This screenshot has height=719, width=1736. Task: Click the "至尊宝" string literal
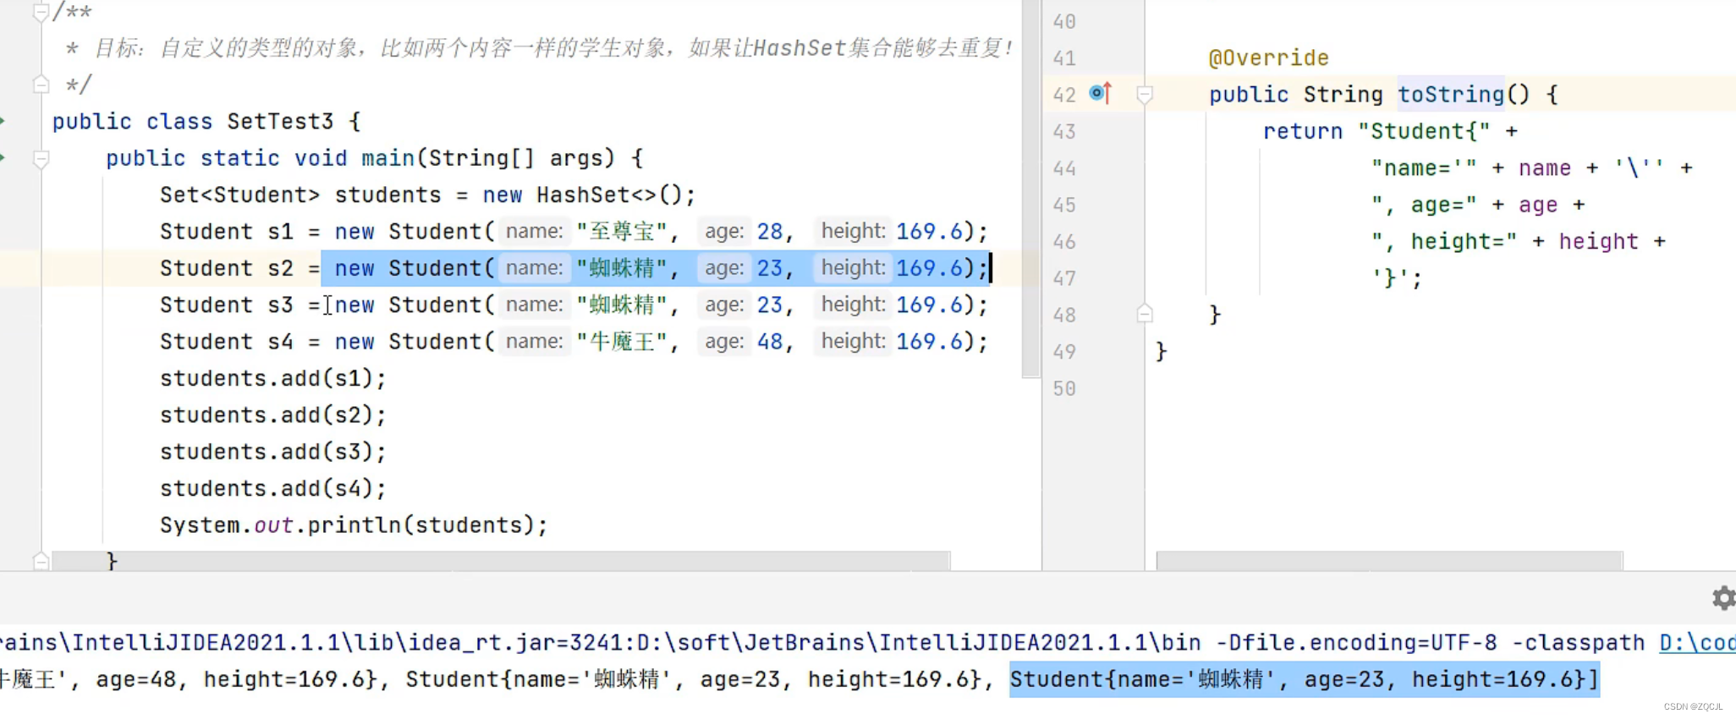click(622, 232)
